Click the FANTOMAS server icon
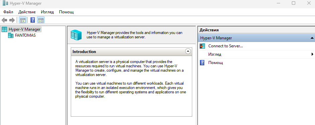 11,36
